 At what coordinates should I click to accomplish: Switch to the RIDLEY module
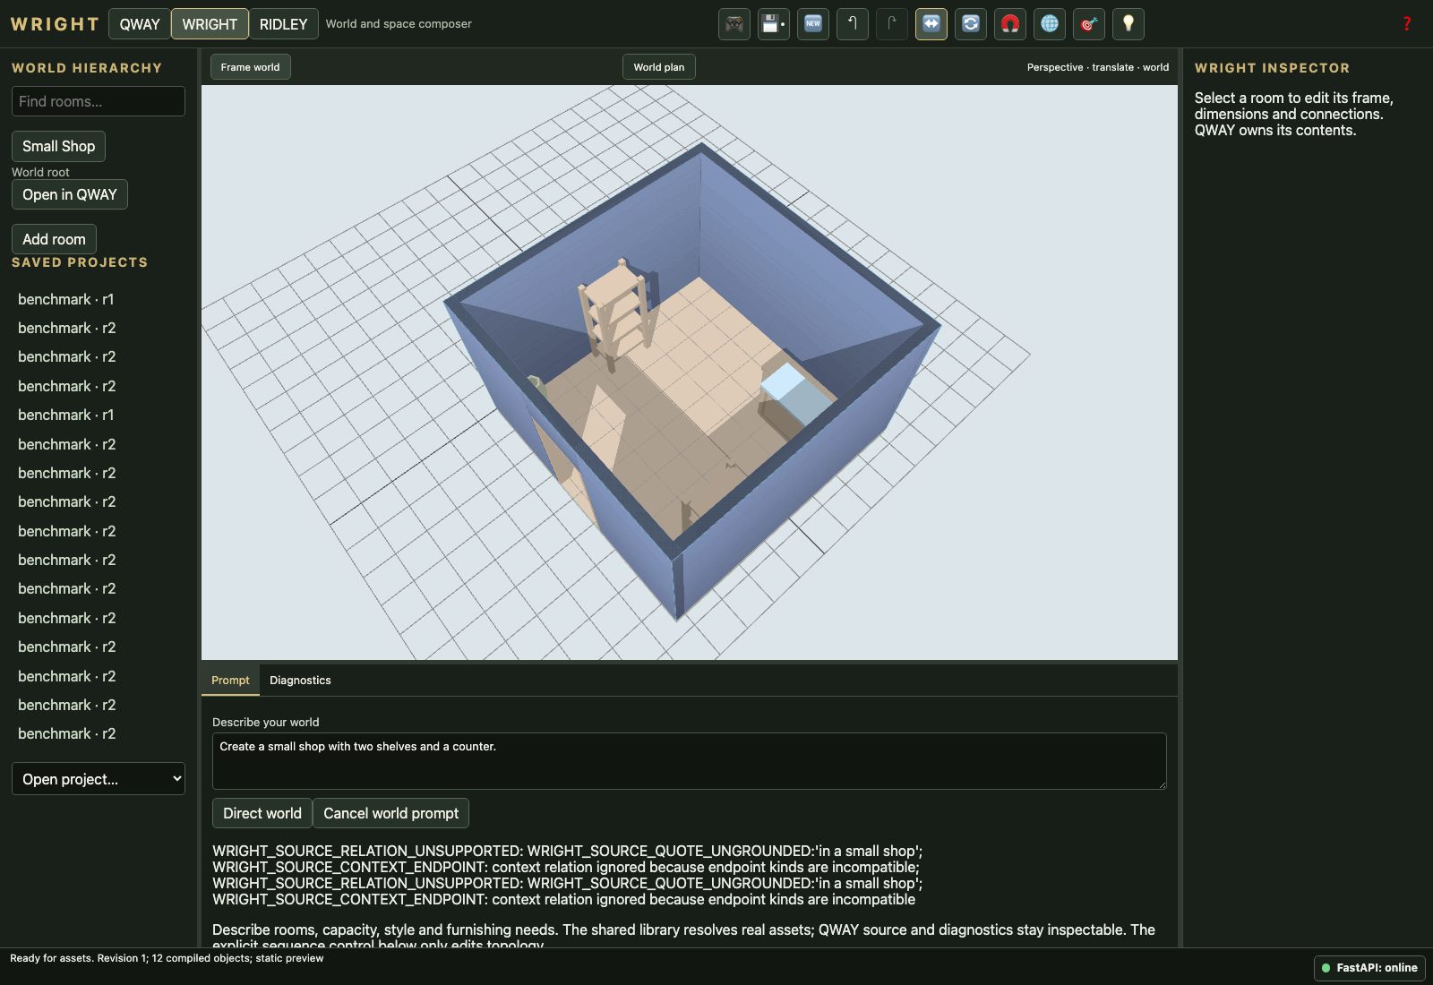283,24
